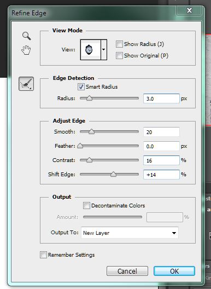Click the Contrast value field showing 16
Viewport: 211px width, 289px height.
click(161, 160)
